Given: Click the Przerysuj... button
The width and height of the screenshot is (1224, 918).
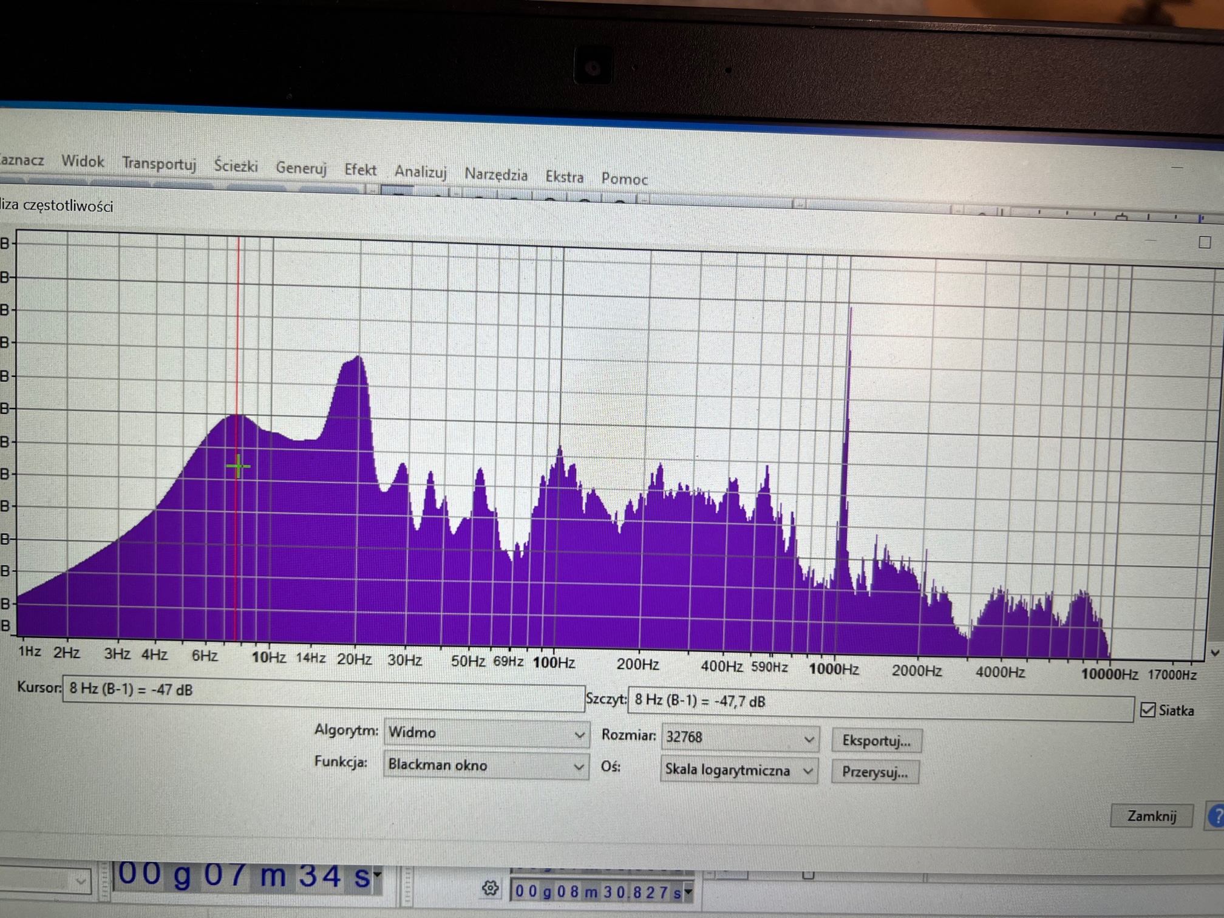Looking at the screenshot, I should point(874,772).
